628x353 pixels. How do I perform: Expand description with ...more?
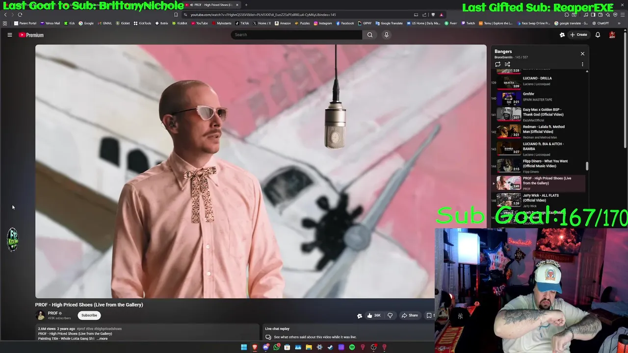[102, 338]
